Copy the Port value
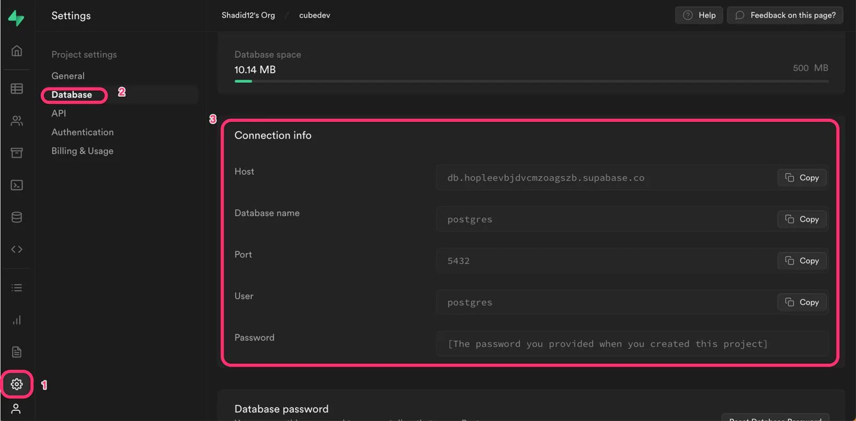The height and width of the screenshot is (421, 856). tap(802, 261)
